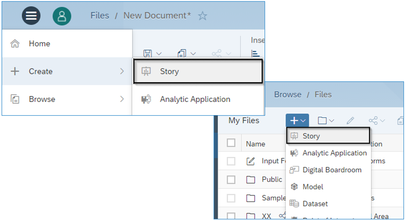Expand the share dropdown arrow in Files toolbar
Screen dimensions: 406x221
tap(382, 121)
